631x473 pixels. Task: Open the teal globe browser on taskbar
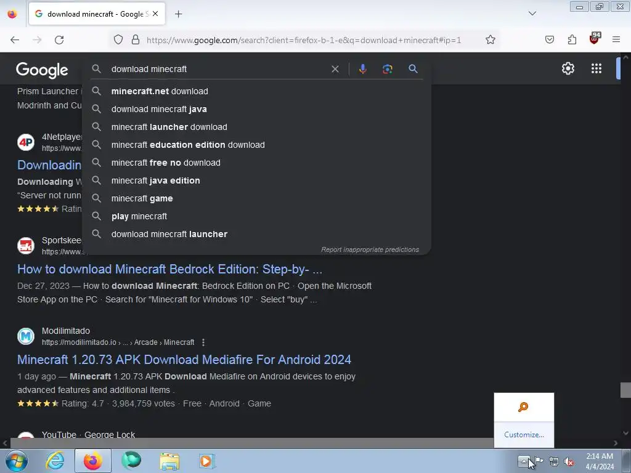pos(131,461)
